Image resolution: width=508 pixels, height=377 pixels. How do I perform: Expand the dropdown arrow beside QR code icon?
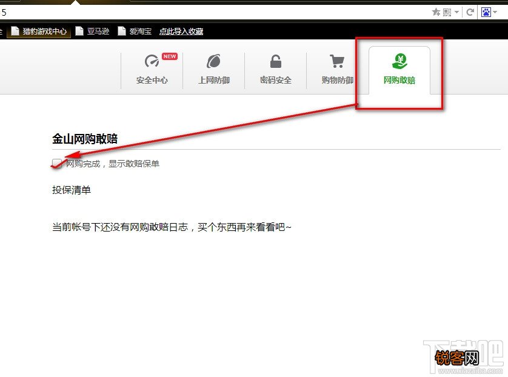coord(456,12)
